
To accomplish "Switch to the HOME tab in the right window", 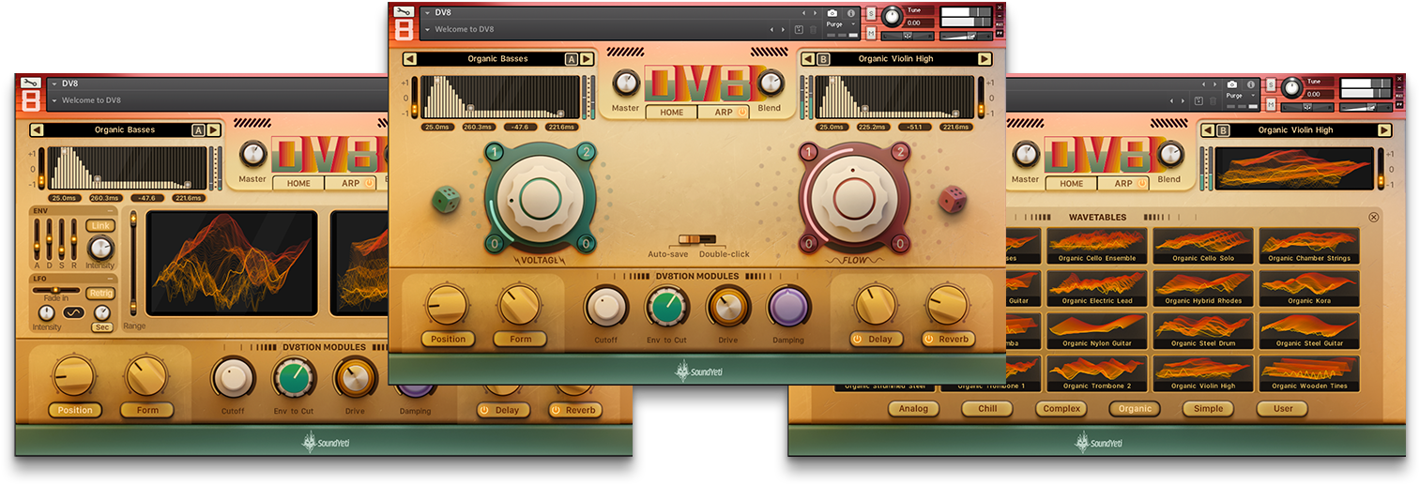I will (1071, 183).
